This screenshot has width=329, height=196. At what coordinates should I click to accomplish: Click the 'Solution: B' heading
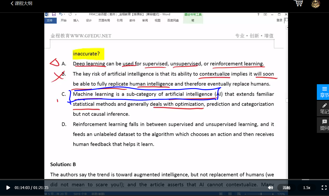coord(63,164)
